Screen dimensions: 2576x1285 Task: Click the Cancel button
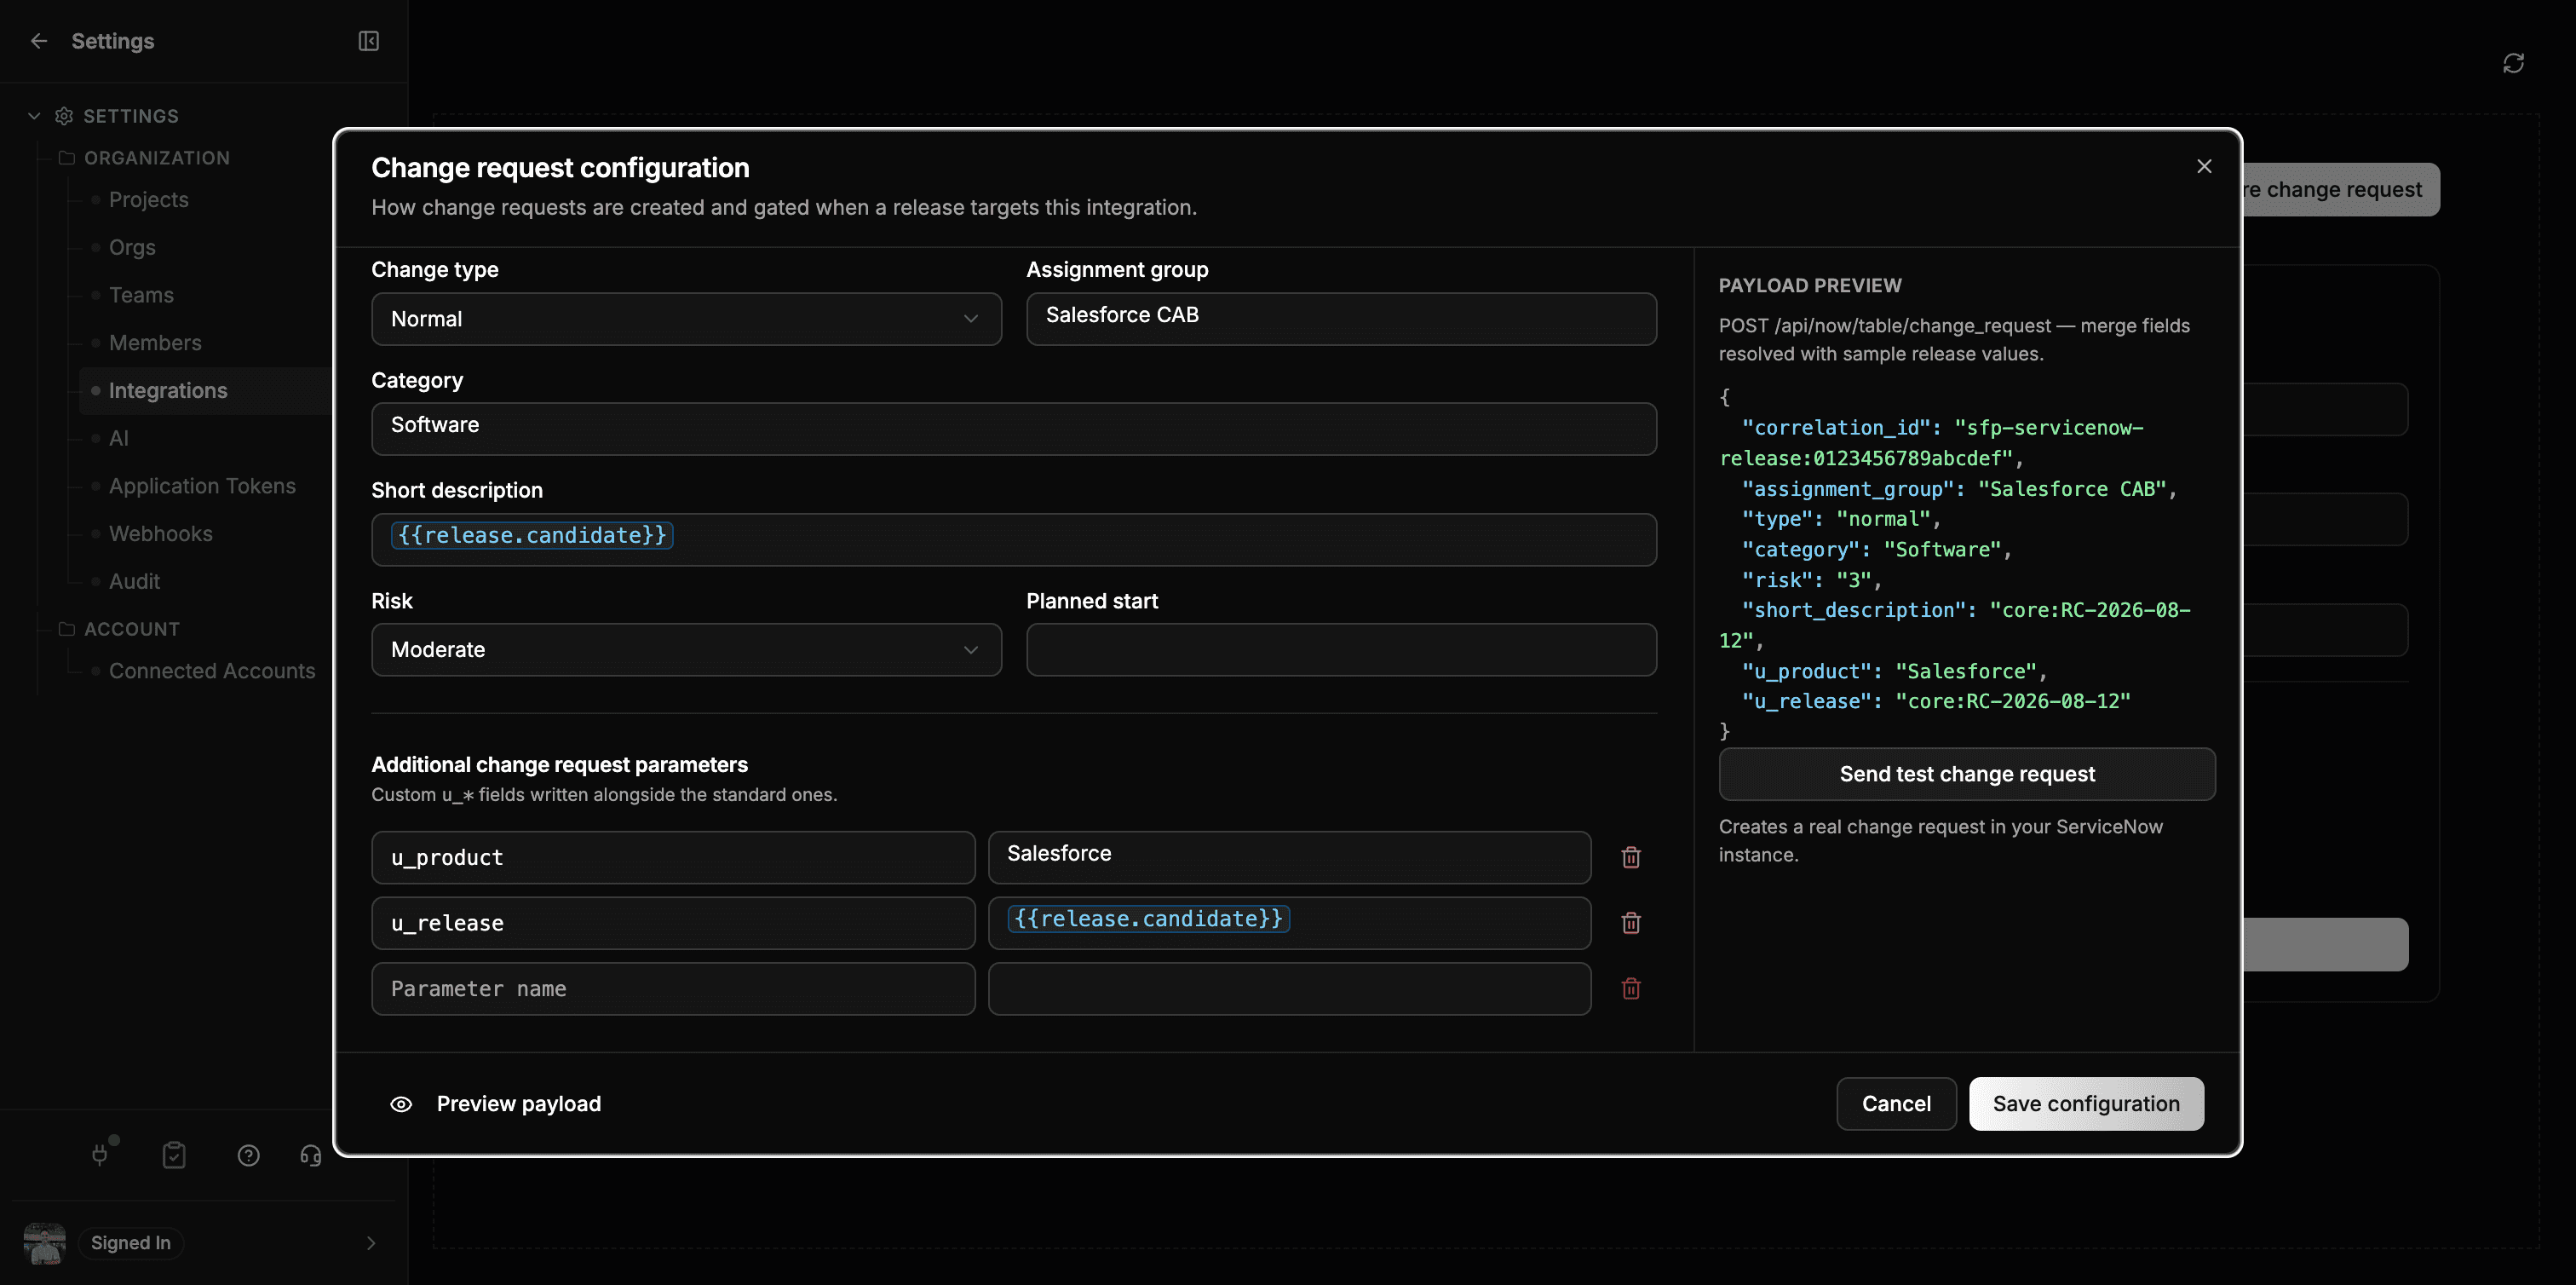pos(1896,1104)
